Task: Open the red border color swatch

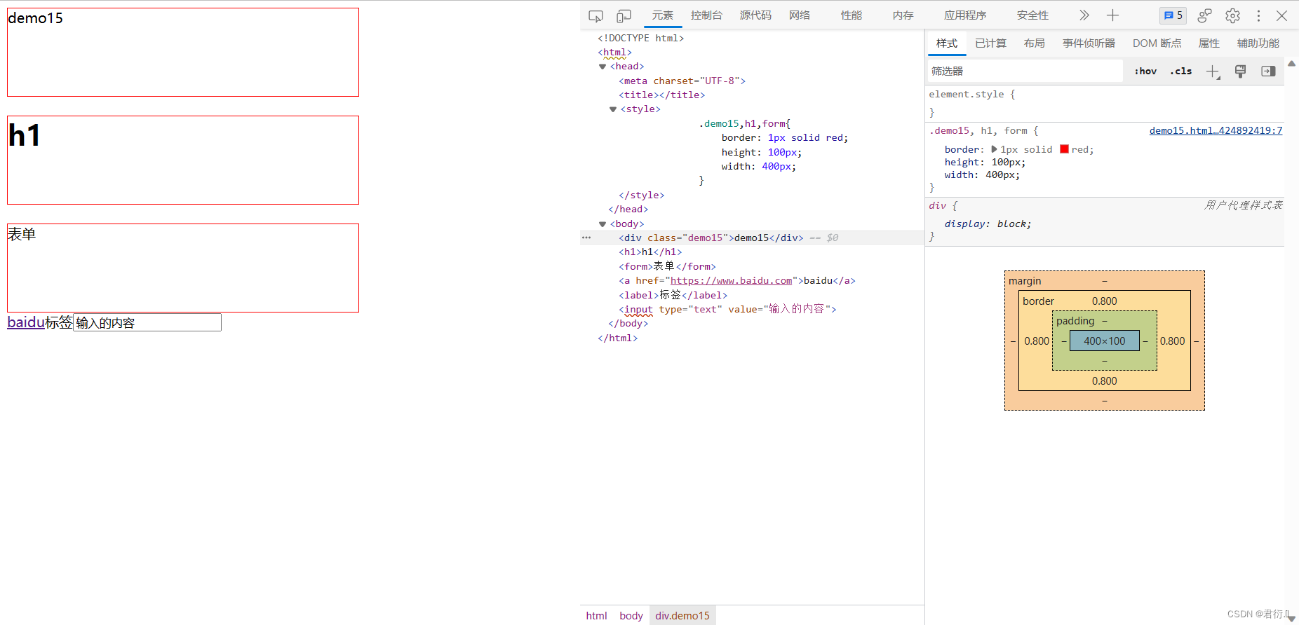Action: [x=1064, y=149]
